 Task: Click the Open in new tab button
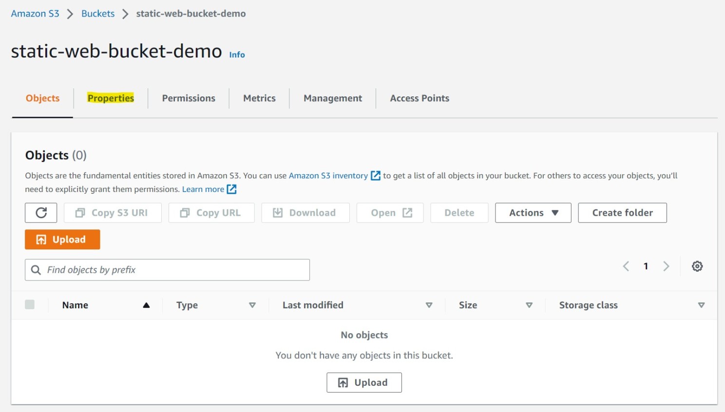point(390,213)
